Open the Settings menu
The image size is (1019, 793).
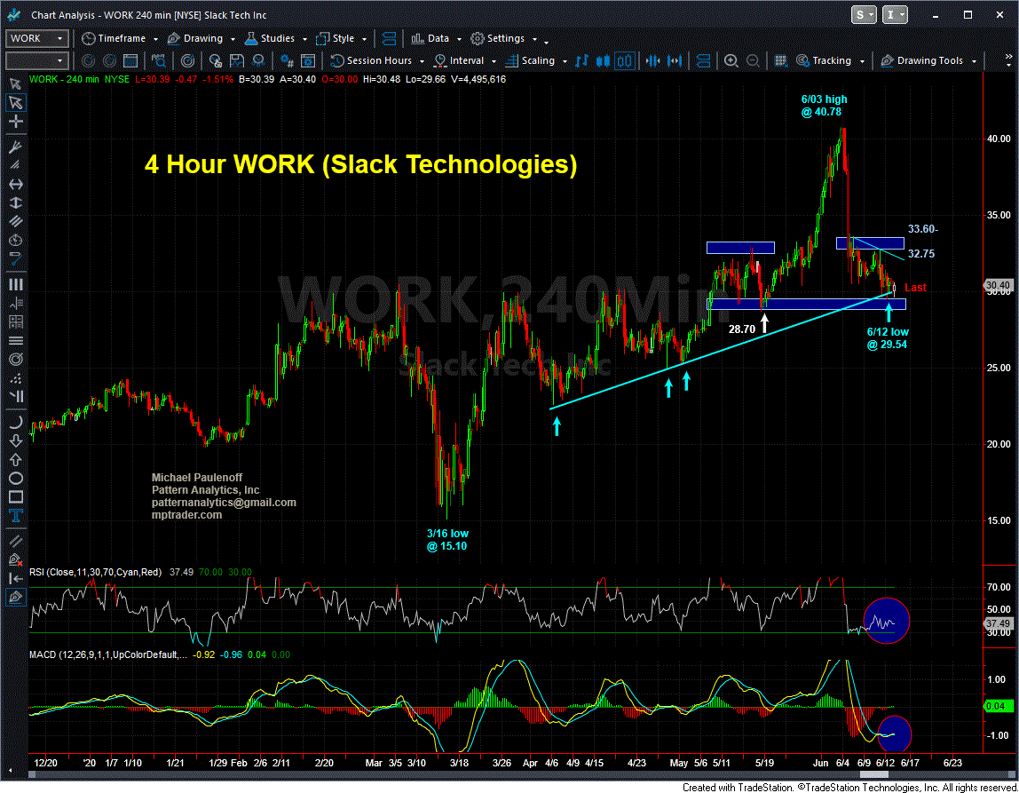[503, 38]
